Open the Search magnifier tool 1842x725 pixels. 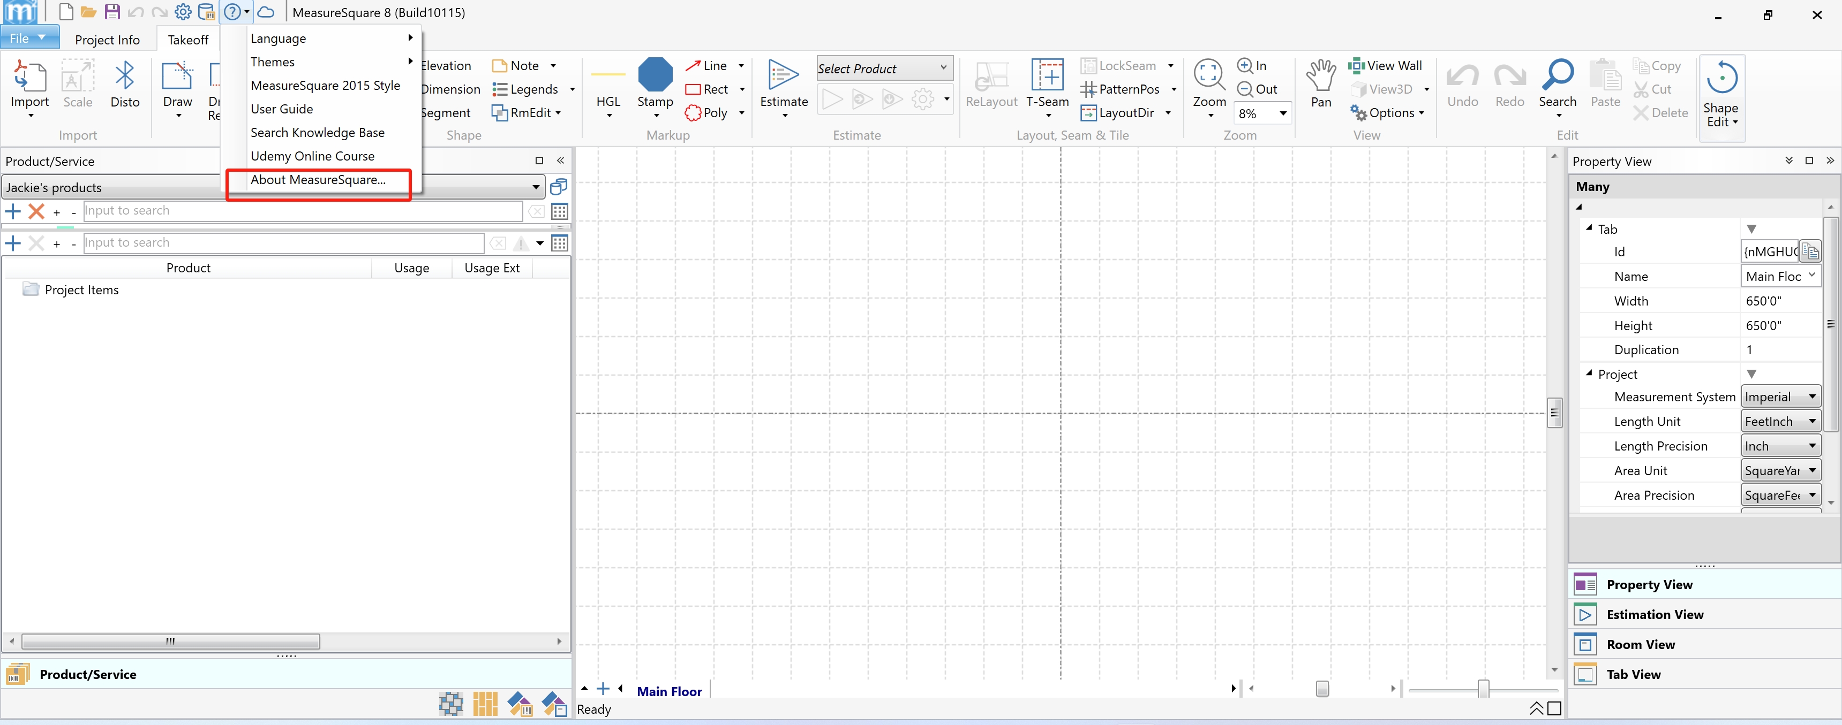tap(1557, 76)
